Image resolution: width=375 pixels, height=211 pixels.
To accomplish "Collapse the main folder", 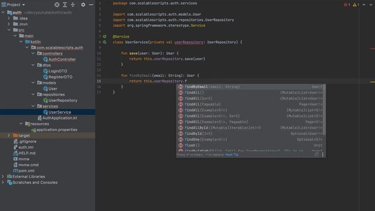I will pos(15,36).
